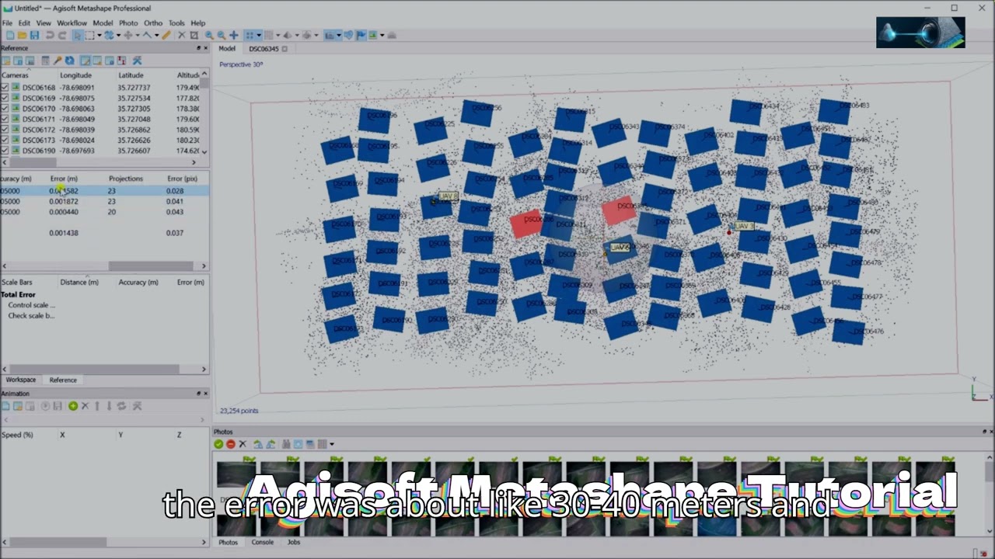Open Point Cloud view dropdown arrow

259,35
